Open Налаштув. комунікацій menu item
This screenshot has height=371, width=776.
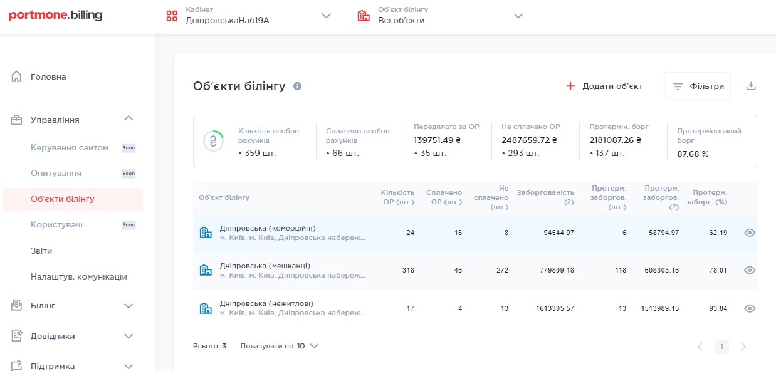pos(79,276)
